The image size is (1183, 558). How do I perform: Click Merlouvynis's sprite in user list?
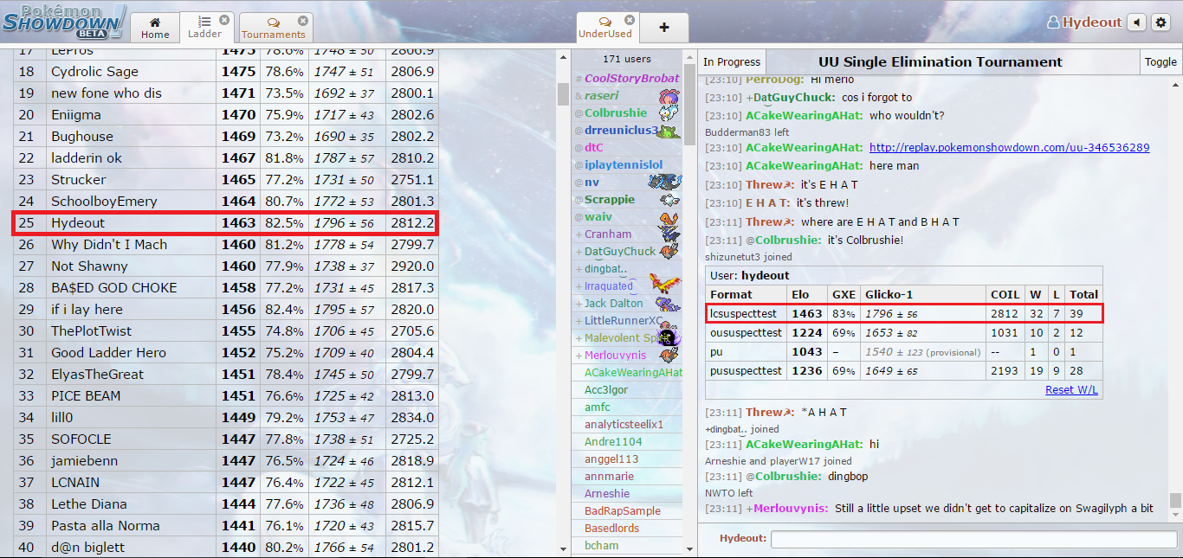pos(668,356)
